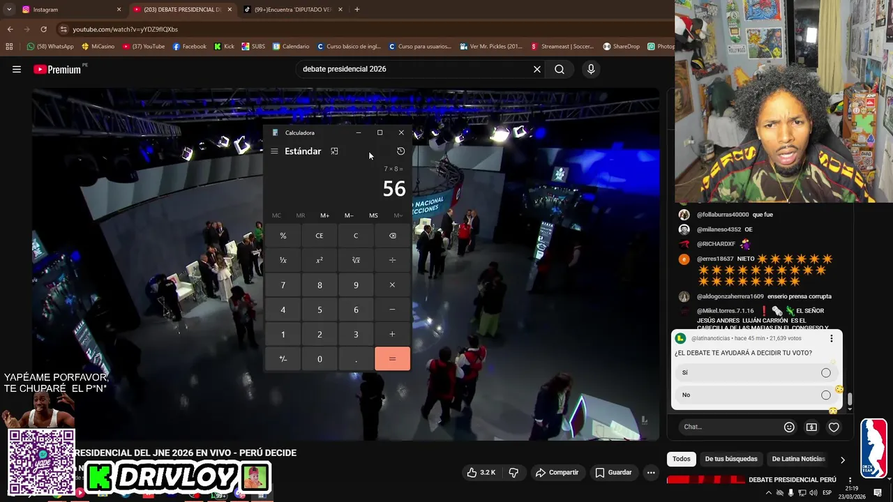This screenshot has width=893, height=502.
Task: Switch to the TikTok 'DIPUTADO' browser tab
Action: pos(293,10)
